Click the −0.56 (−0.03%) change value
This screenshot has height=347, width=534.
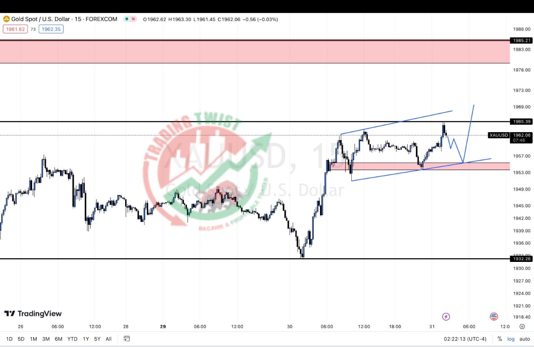[x=260, y=19]
